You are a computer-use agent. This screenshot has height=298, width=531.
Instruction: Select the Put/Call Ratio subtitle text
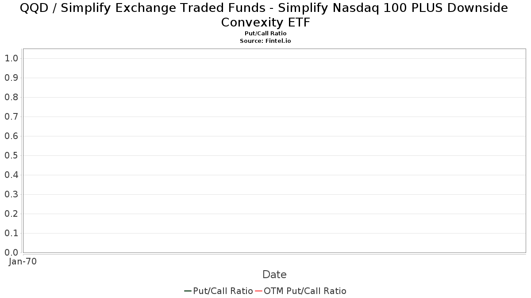(x=265, y=34)
